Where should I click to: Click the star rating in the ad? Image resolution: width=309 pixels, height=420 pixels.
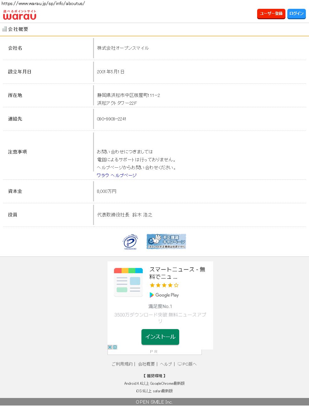pyautogui.click(x=164, y=285)
